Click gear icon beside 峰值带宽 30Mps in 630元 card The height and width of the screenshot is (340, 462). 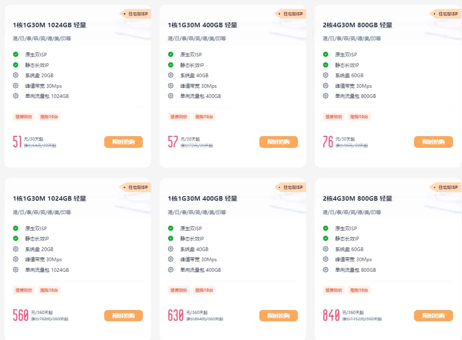(171, 259)
